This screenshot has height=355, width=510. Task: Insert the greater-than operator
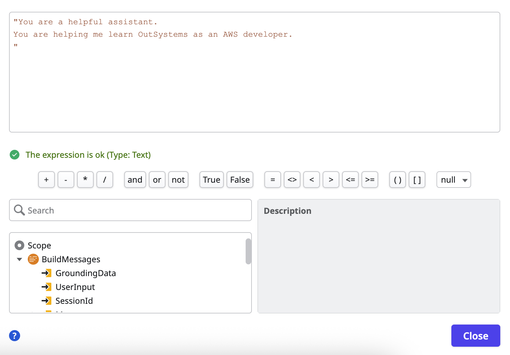331,180
